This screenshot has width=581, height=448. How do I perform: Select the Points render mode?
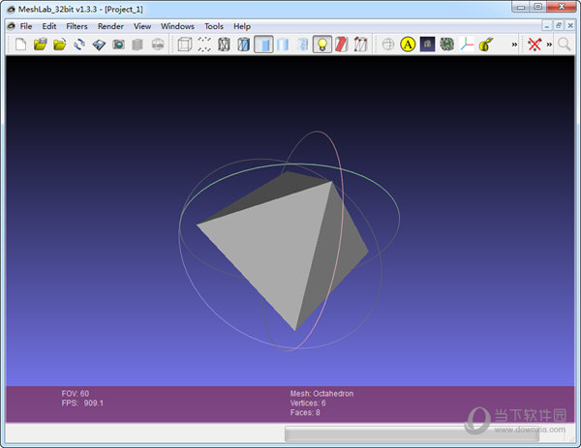tap(204, 45)
